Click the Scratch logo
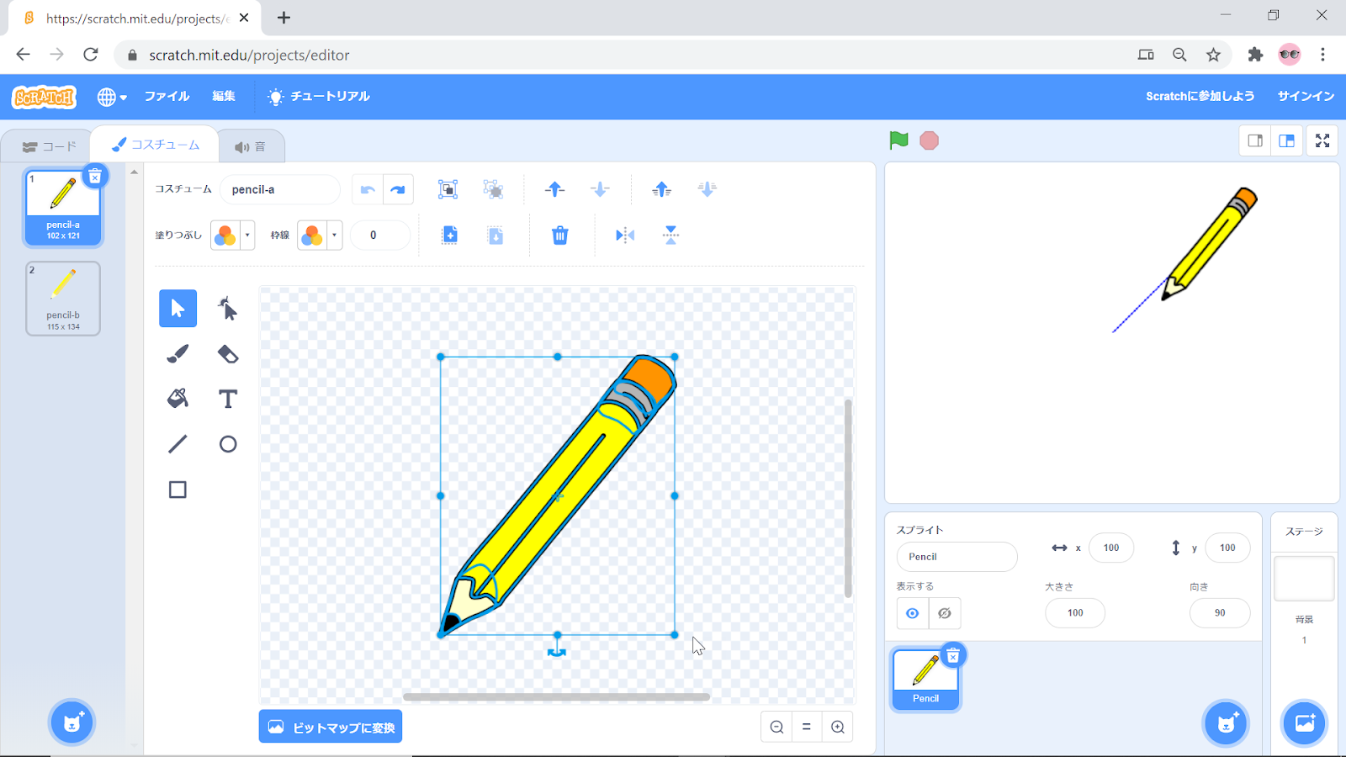This screenshot has width=1346, height=757. 45,97
